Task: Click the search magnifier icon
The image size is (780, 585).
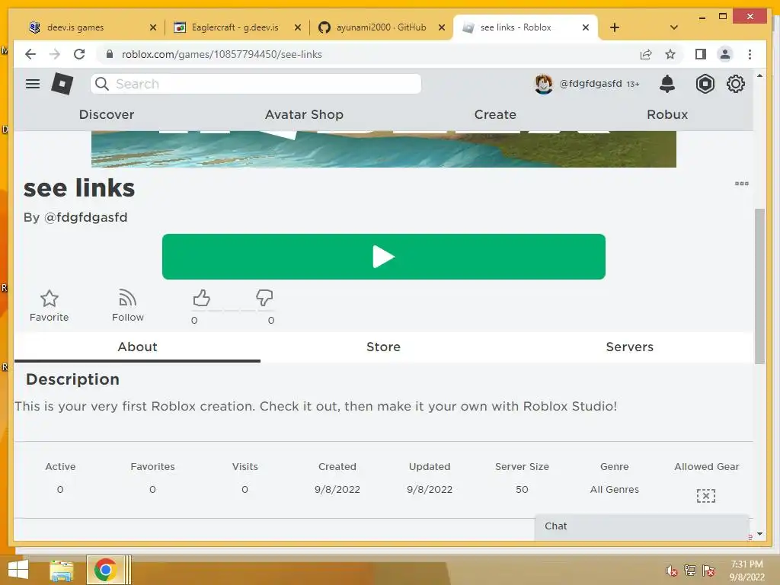Action: point(102,84)
